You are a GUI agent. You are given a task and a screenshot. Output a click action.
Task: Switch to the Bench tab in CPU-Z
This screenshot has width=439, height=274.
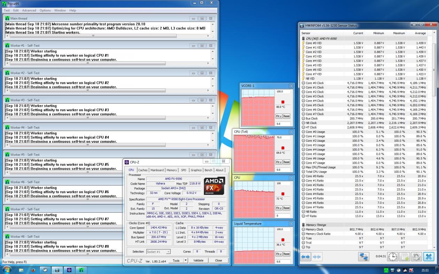208,170
